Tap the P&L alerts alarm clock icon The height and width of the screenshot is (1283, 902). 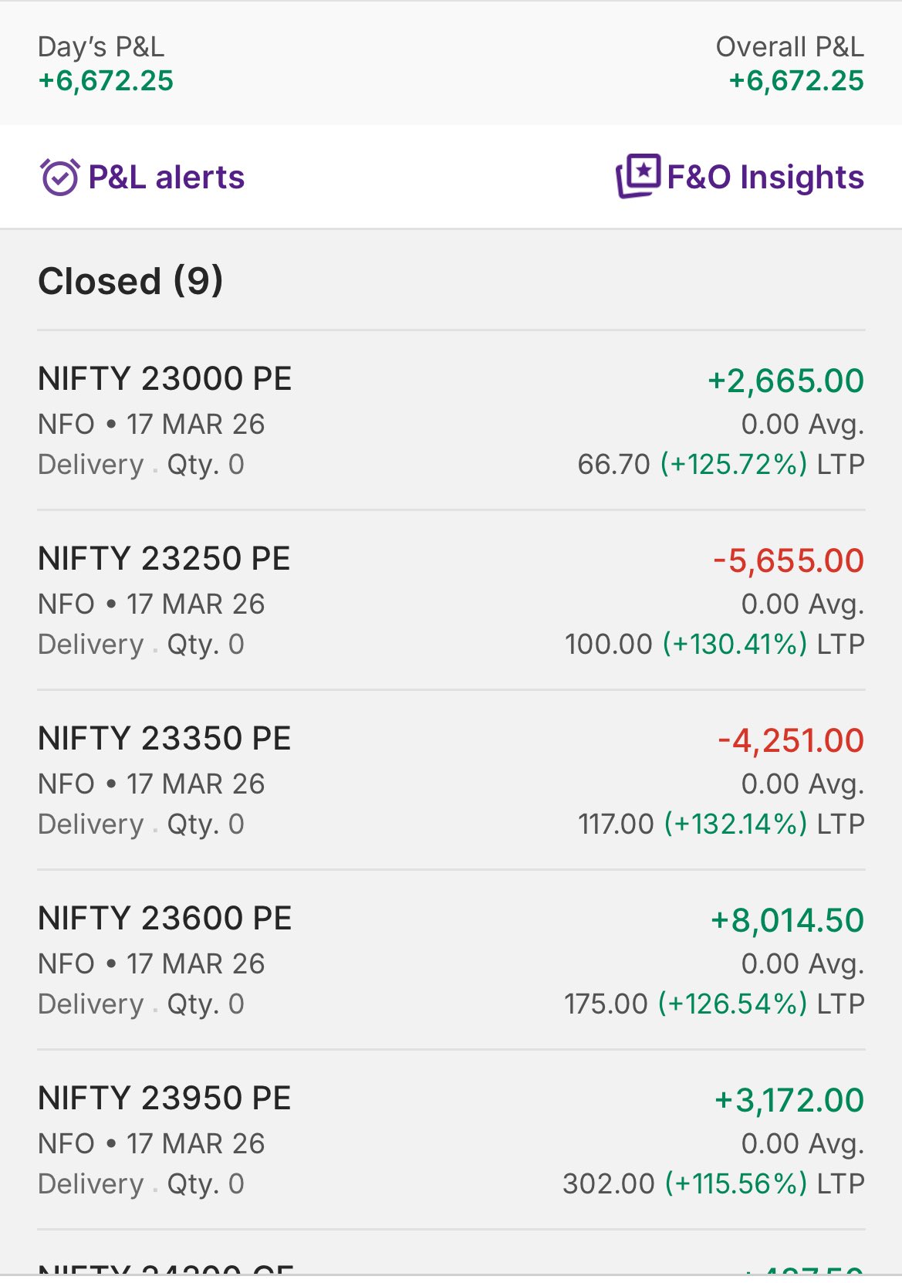point(59,177)
